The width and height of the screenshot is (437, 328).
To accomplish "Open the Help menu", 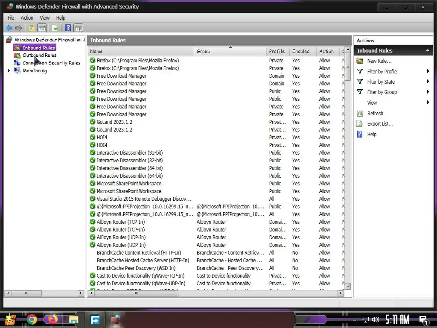I will tap(61, 18).
